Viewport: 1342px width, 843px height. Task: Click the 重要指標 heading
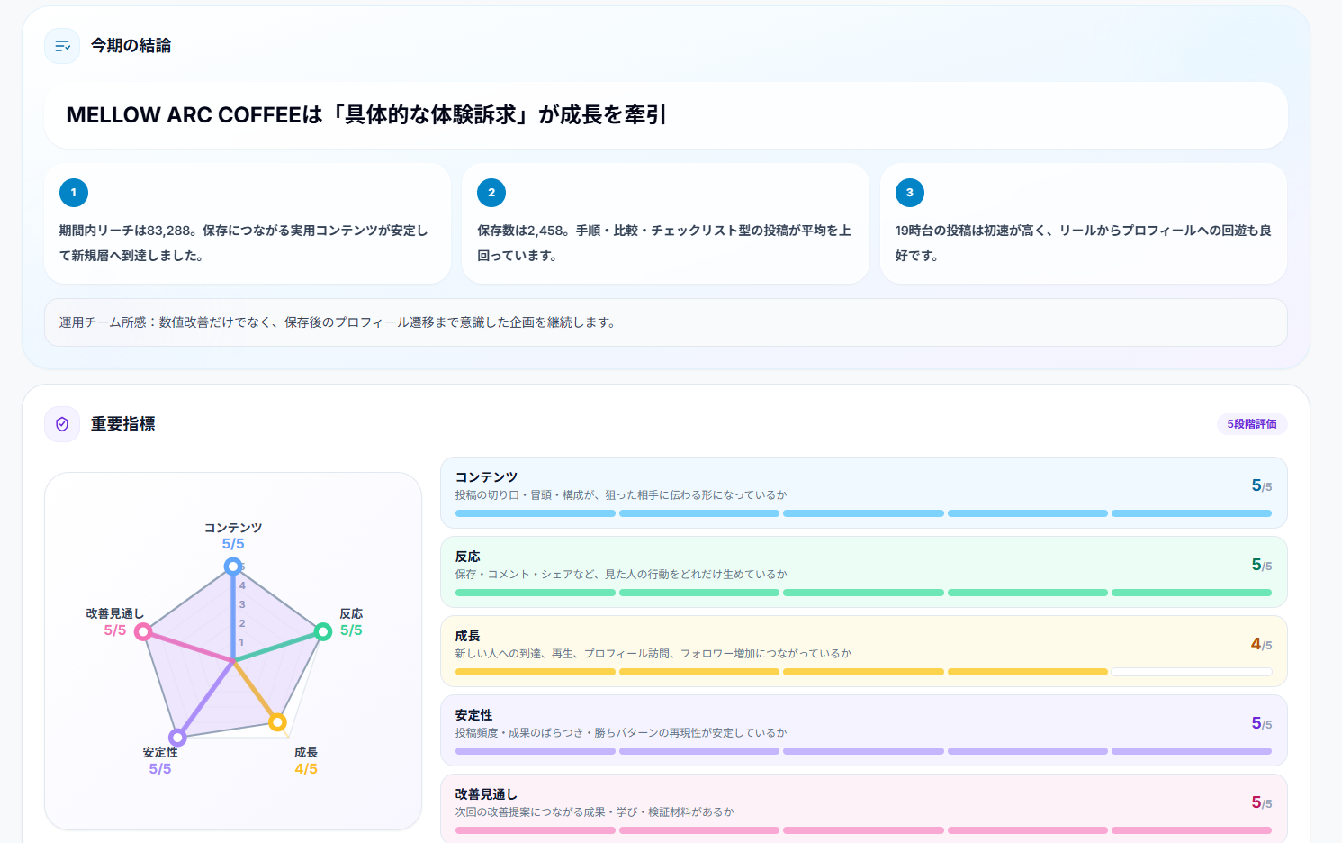point(122,424)
